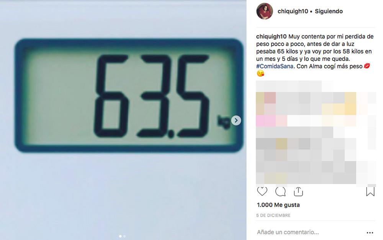Click the lips emoji after caption text
The width and height of the screenshot is (383, 240).
(367, 66)
